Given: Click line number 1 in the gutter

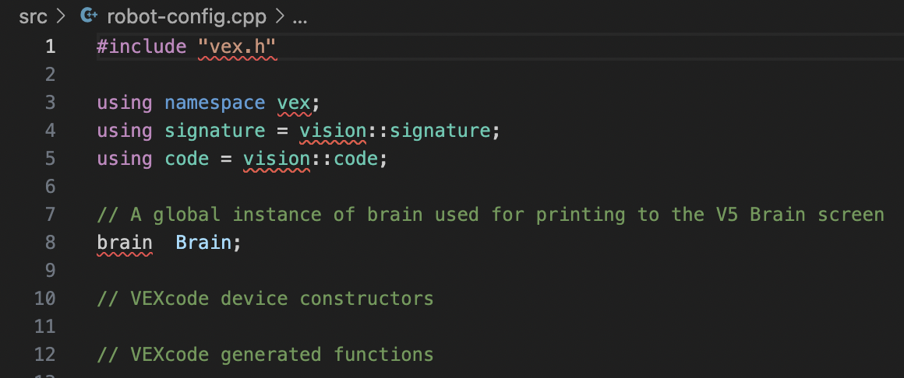Looking at the screenshot, I should [x=50, y=47].
